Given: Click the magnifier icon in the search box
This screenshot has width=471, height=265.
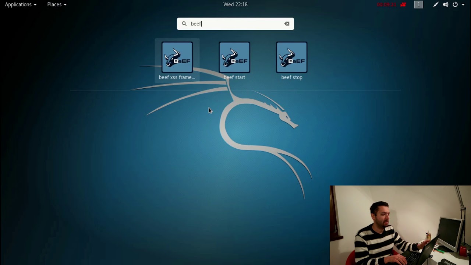Looking at the screenshot, I should (x=184, y=24).
